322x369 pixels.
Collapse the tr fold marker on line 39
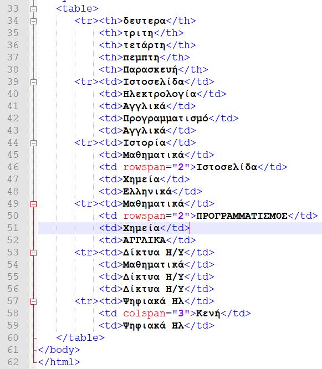(34, 82)
